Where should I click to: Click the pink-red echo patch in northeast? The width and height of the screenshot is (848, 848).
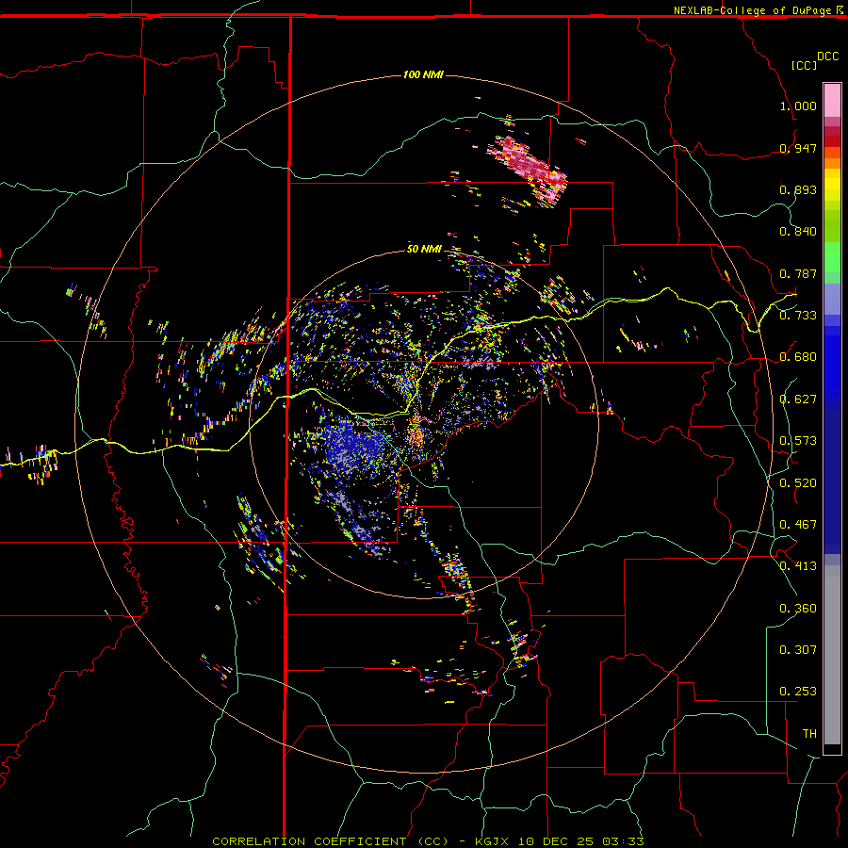pos(528,165)
